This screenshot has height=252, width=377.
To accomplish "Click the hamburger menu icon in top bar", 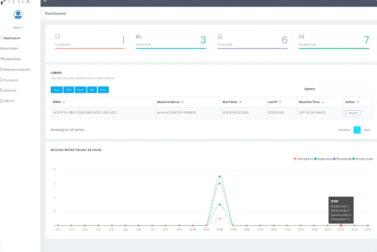I will click(x=45, y=1).
